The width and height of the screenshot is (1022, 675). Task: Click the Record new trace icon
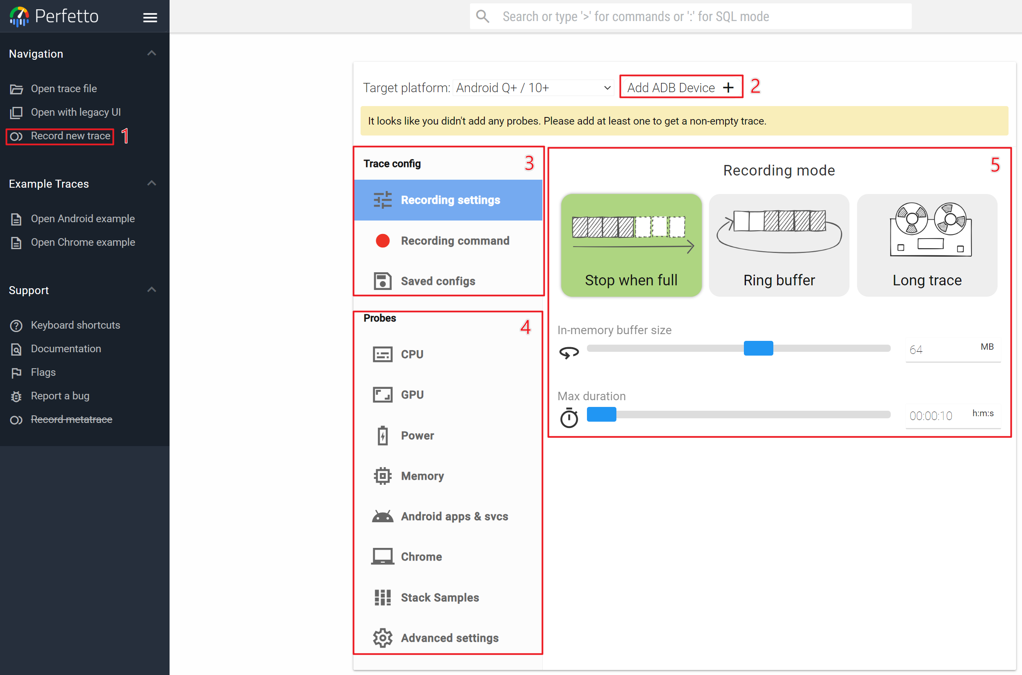tap(16, 136)
